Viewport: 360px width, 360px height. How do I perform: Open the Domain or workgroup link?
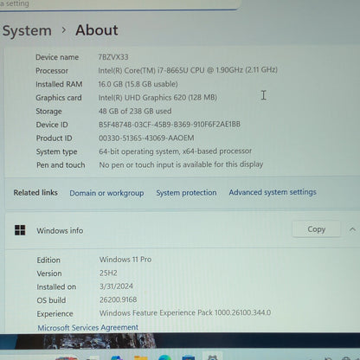[x=106, y=193]
